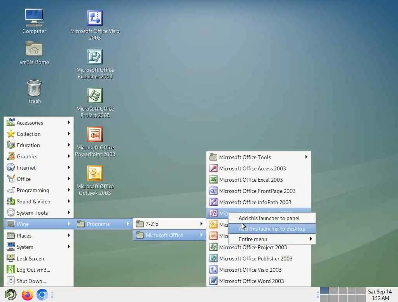Open the Entire menu context entry
This screenshot has width=398, height=302.
tap(272, 239)
